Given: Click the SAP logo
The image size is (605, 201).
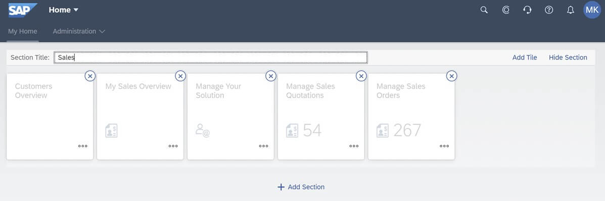Looking at the screenshot, I should click(23, 10).
